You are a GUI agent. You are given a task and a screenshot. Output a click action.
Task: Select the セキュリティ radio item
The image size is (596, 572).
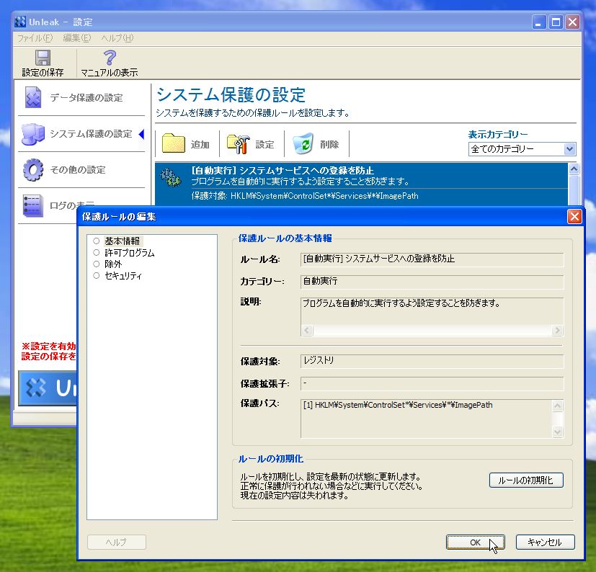(96, 275)
